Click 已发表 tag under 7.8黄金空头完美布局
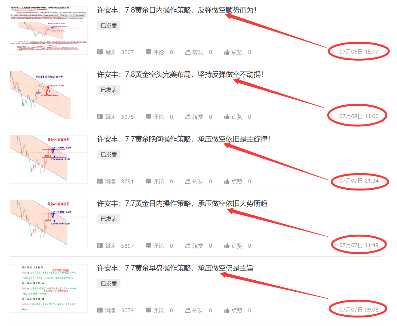The image size is (397, 326). pyautogui.click(x=109, y=90)
